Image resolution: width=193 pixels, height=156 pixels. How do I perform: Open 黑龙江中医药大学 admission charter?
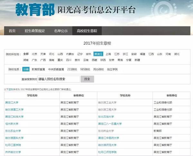[x=109, y=138]
